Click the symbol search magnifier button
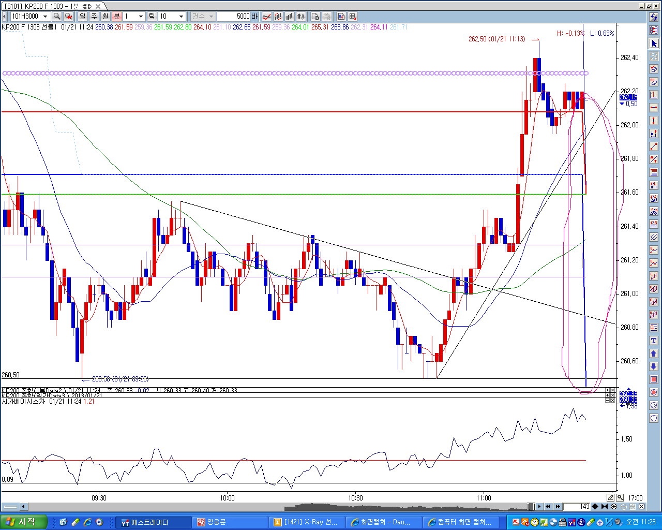This screenshot has height=530, width=662. tap(57, 17)
